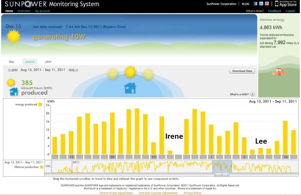Click the sun and house icon beside 385
The image size is (301, 195).
coord(12,87)
